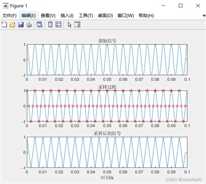Open the 桌面(D) menu

pos(105,16)
